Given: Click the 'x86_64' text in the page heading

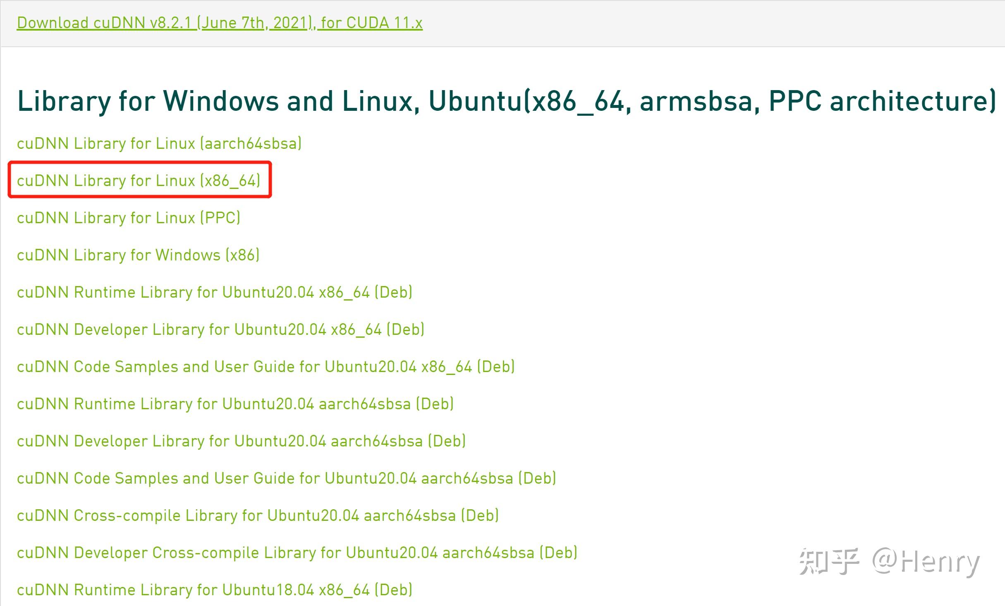Looking at the screenshot, I should (x=577, y=101).
